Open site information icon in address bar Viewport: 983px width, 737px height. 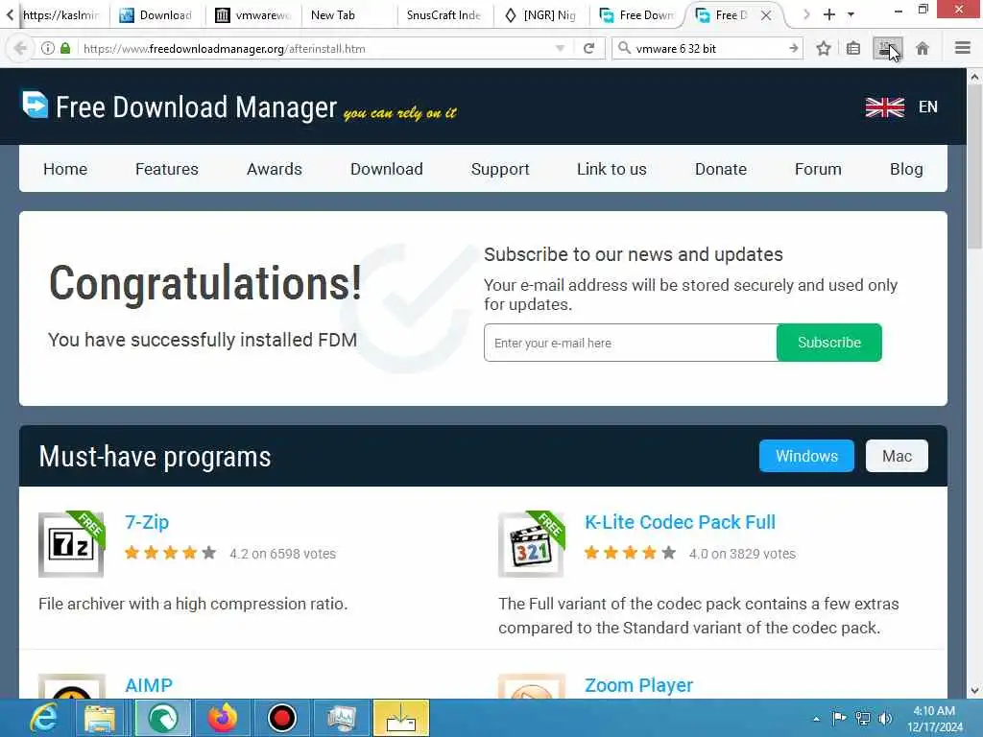coord(47,48)
